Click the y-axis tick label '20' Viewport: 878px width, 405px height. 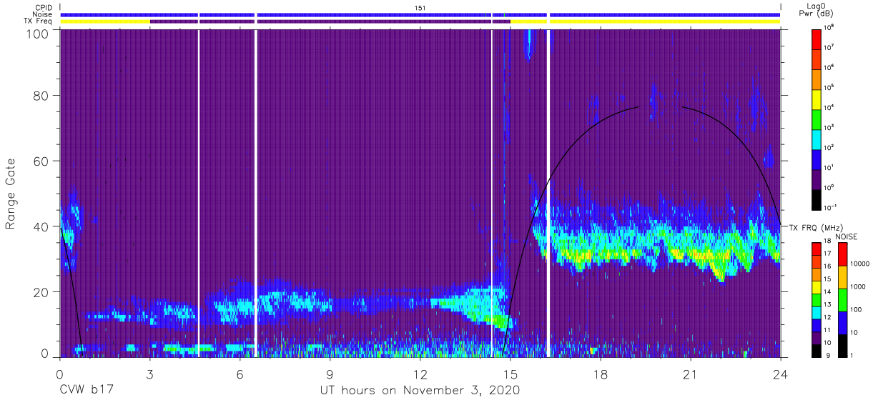coord(41,292)
